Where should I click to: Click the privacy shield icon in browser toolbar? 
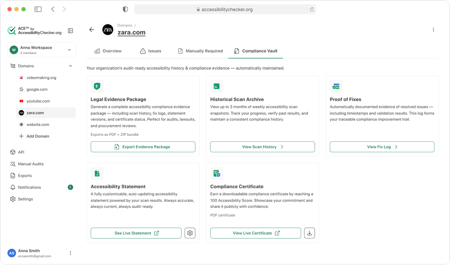tap(125, 9)
